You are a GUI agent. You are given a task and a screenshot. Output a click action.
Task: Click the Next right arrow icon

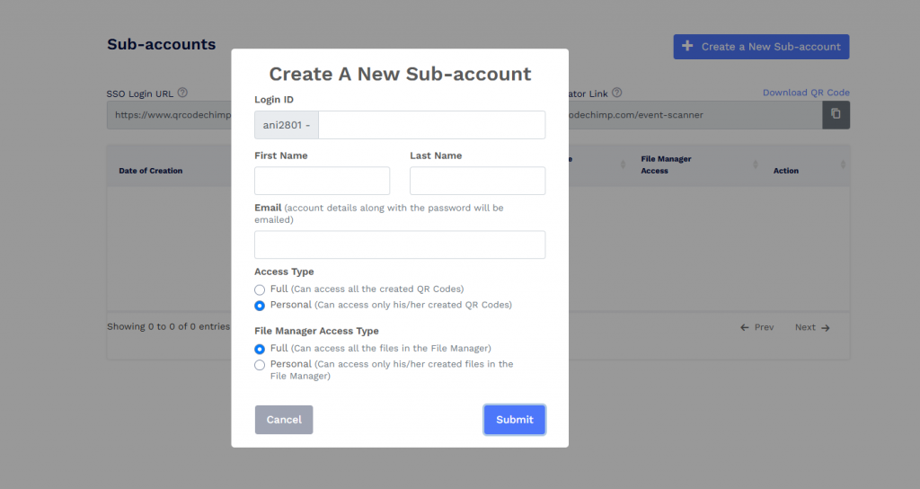[x=826, y=327]
